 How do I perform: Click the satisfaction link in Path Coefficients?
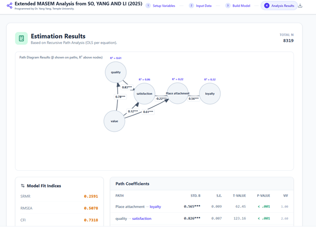pyautogui.click(x=142, y=218)
